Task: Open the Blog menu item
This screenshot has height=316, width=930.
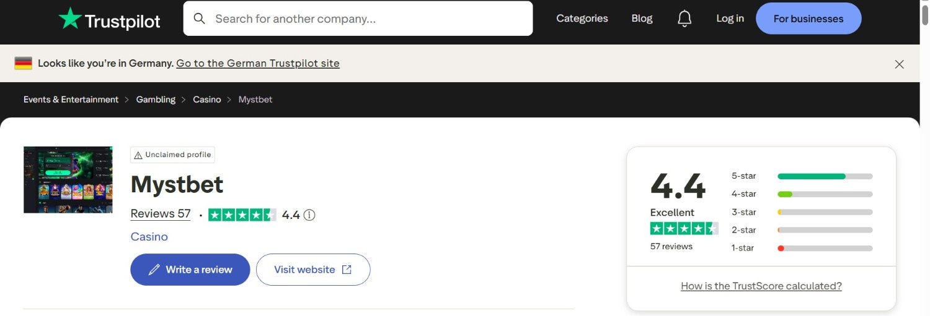Action: point(642,19)
